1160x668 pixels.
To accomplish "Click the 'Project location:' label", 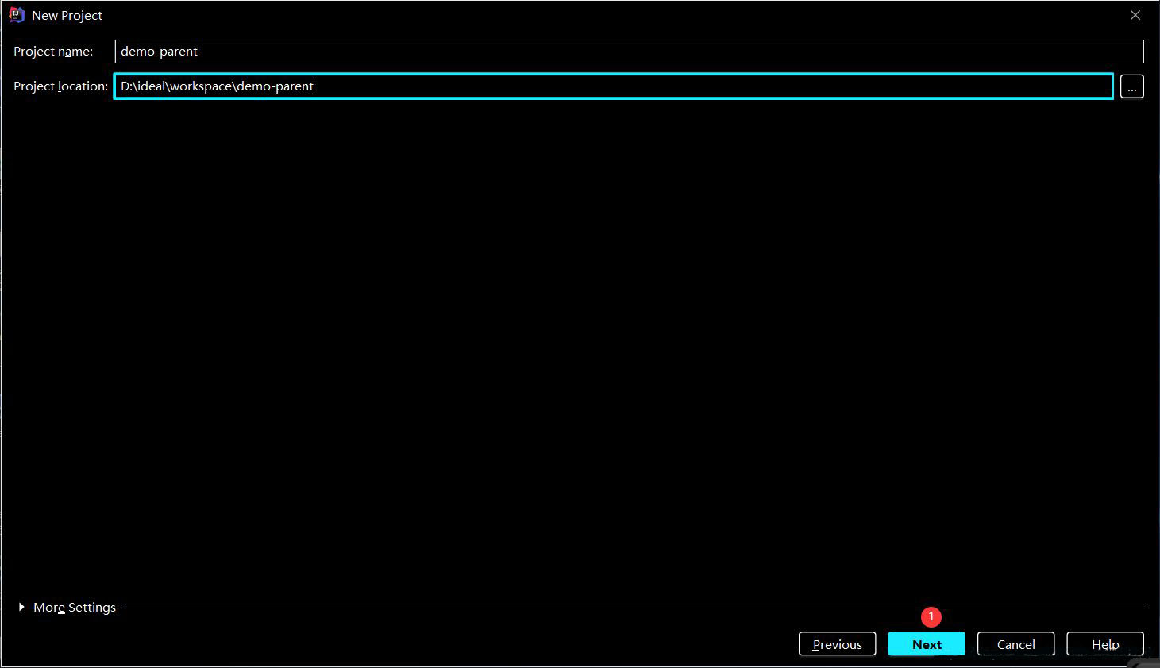I will (60, 86).
